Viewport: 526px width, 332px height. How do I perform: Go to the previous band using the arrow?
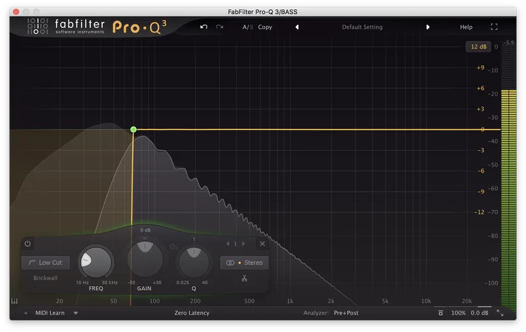coord(228,244)
